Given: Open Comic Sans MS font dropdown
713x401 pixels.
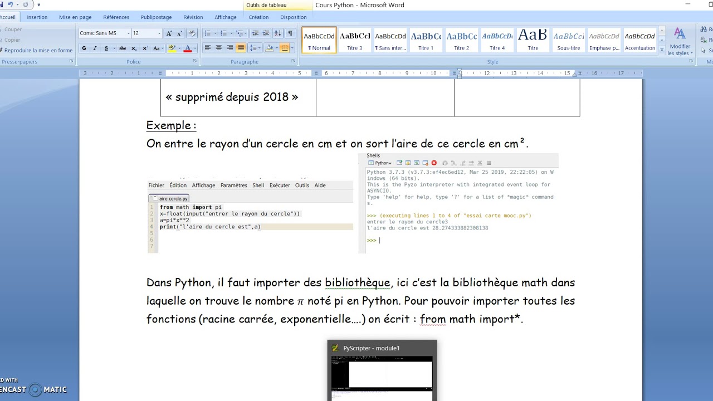Looking at the screenshot, I should click(x=129, y=33).
